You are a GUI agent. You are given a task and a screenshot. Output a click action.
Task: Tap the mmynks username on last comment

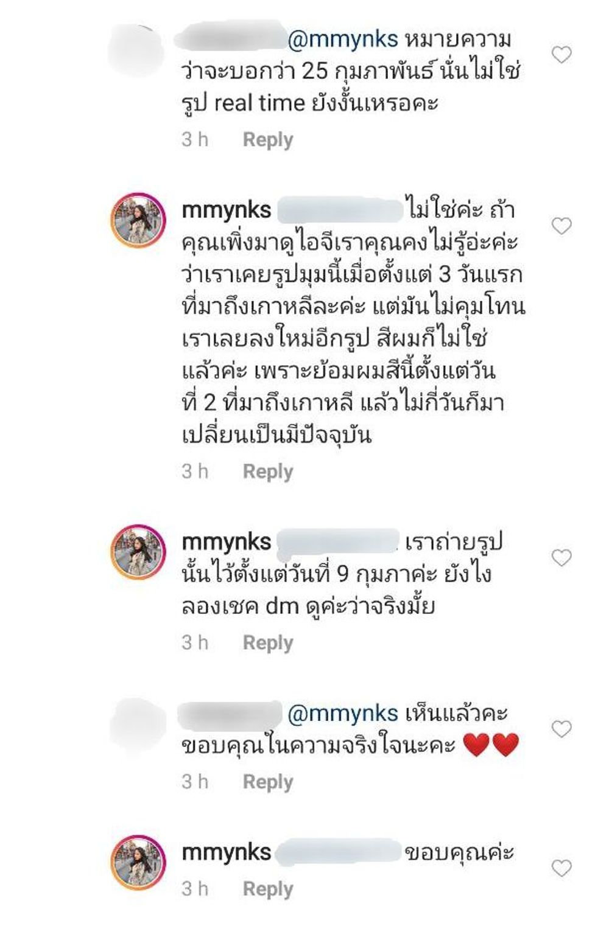[x=227, y=852]
